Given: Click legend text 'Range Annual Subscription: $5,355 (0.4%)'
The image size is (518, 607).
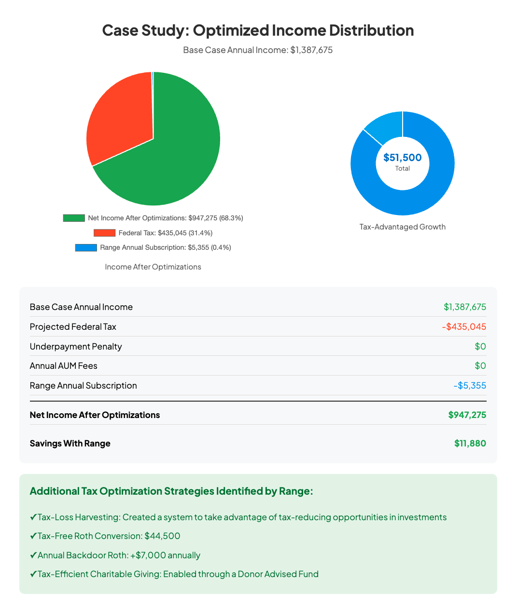Looking at the screenshot, I should [x=166, y=247].
